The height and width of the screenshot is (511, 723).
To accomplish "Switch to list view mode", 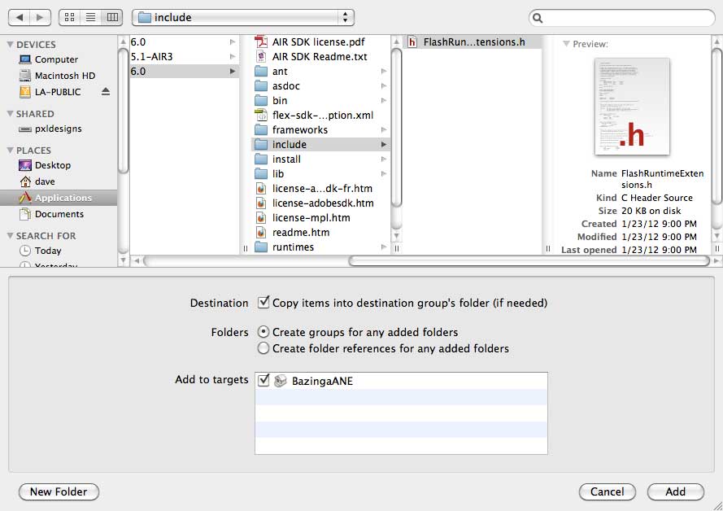I will [91, 17].
